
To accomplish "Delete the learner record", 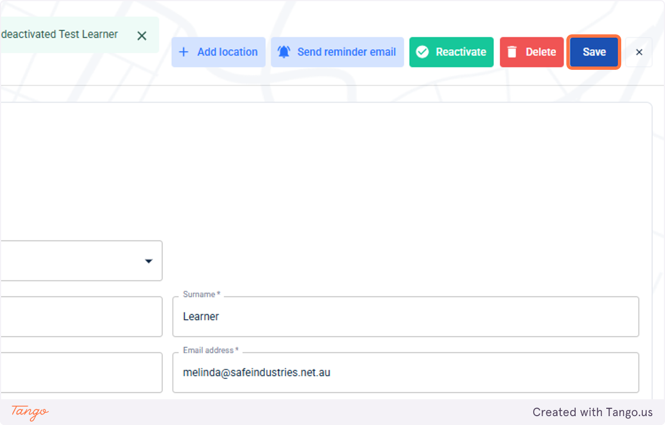I will click(532, 52).
